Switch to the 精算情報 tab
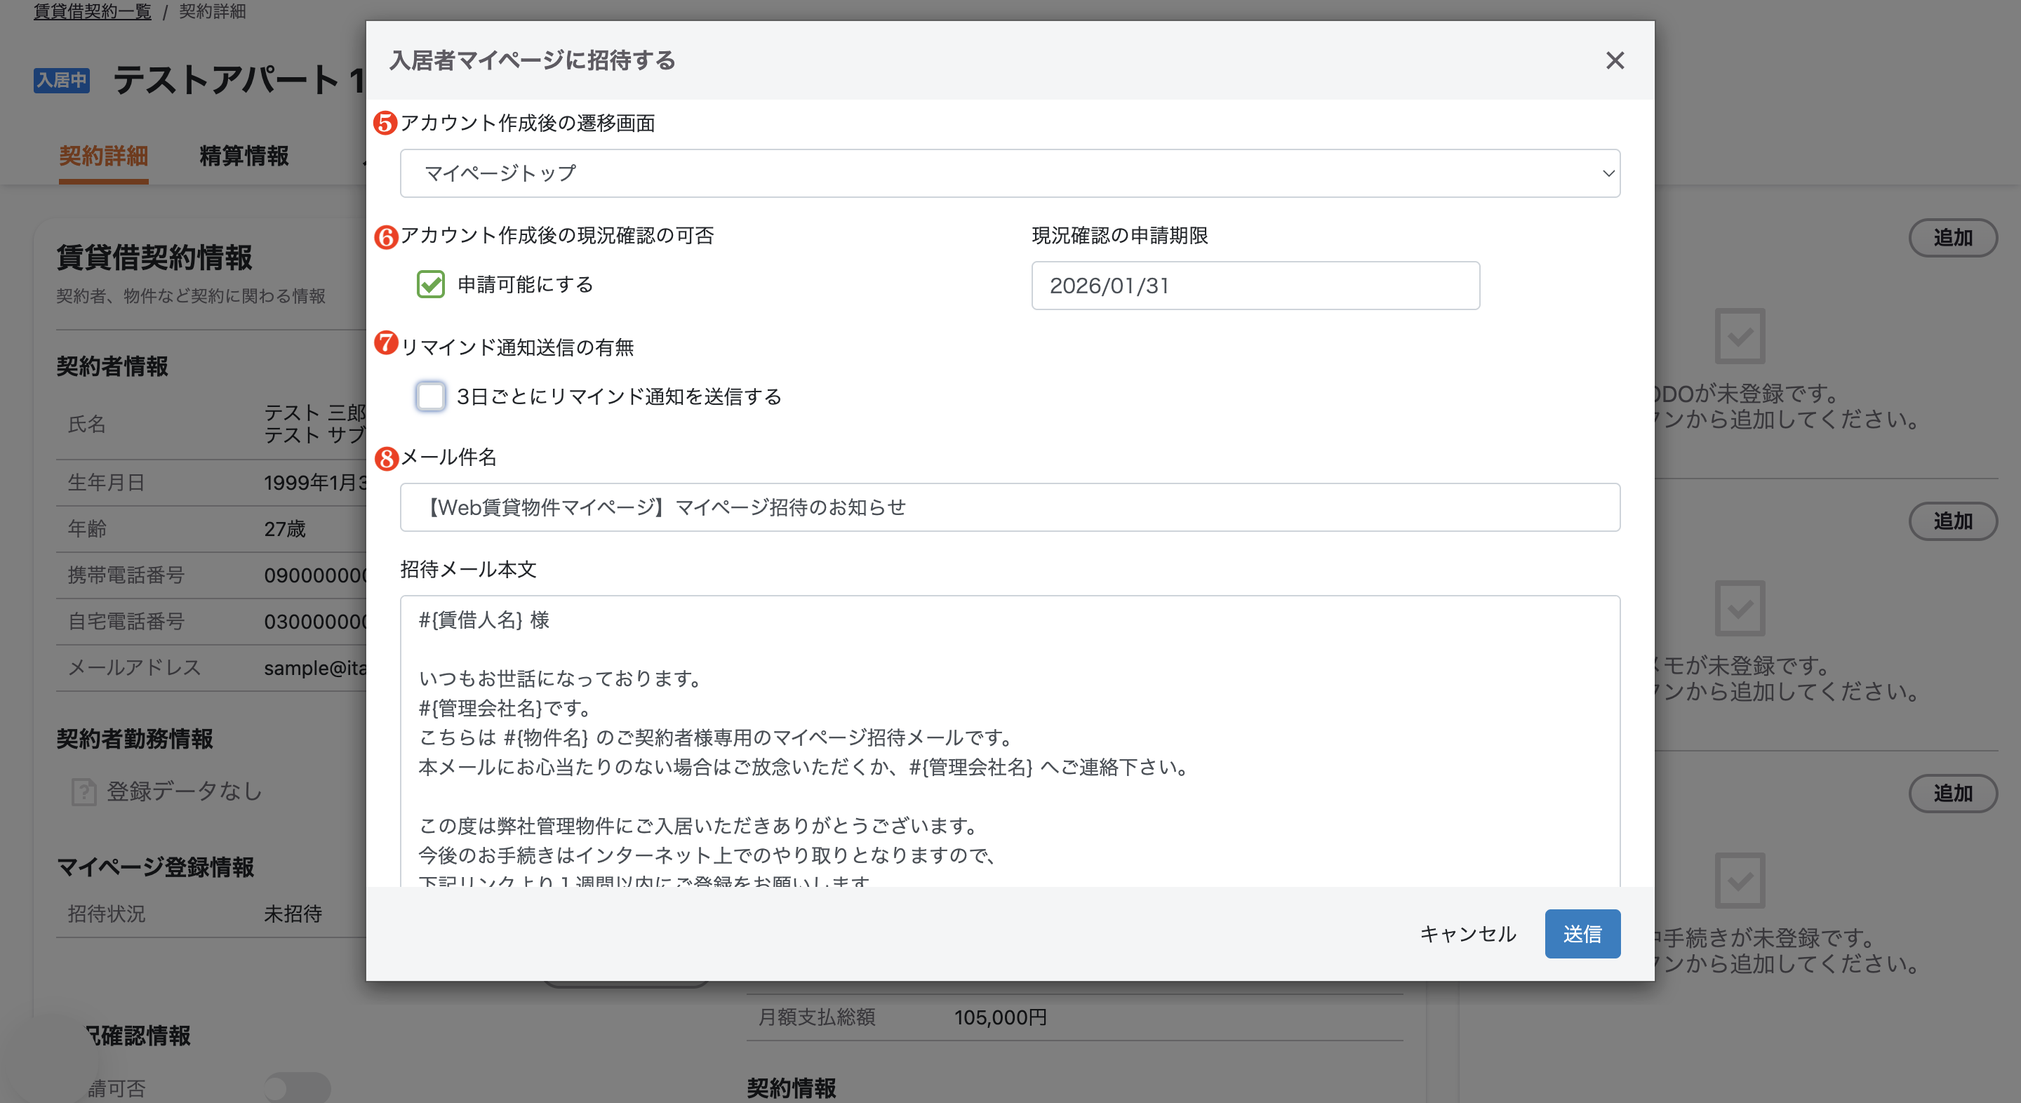The width and height of the screenshot is (2021, 1103). [x=244, y=156]
